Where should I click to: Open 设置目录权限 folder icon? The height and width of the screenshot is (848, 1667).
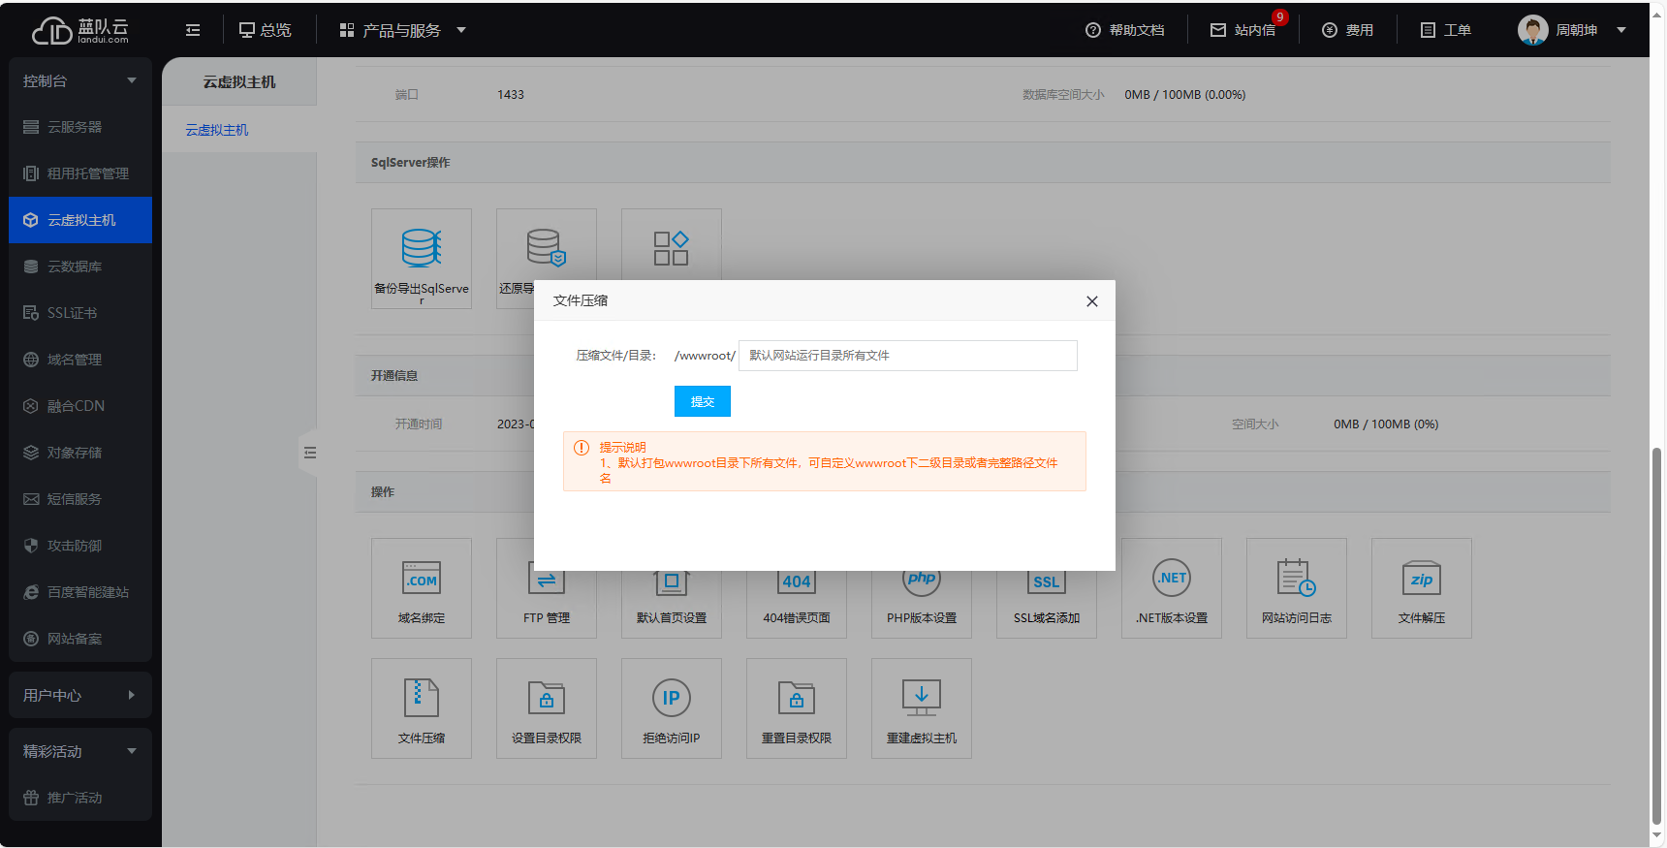pos(546,707)
